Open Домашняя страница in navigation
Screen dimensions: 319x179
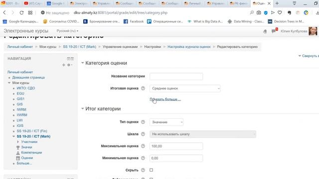click(x=28, y=78)
